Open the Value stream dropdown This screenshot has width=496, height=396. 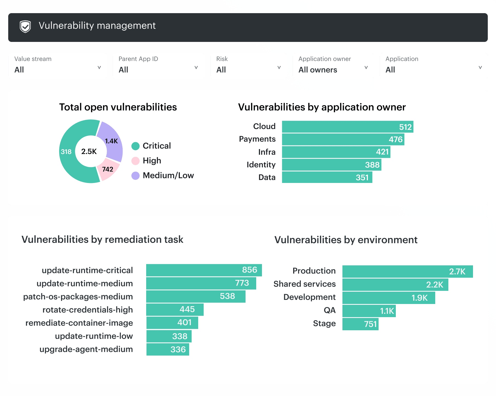[x=57, y=65]
